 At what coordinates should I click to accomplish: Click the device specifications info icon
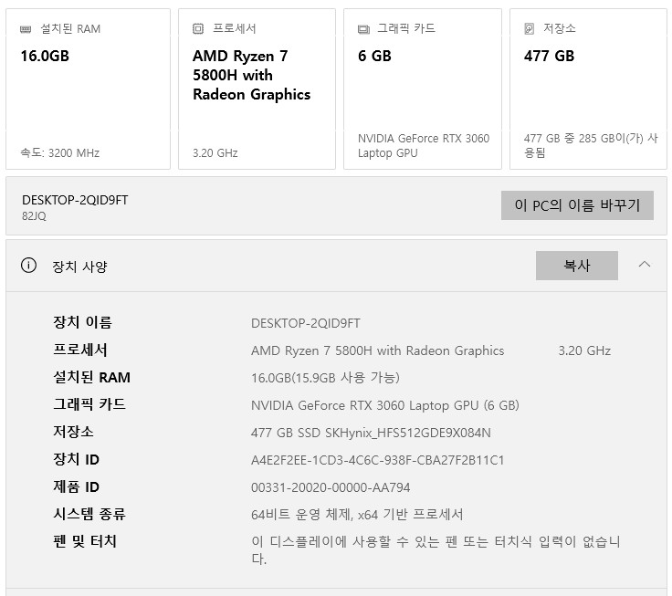coord(29,266)
